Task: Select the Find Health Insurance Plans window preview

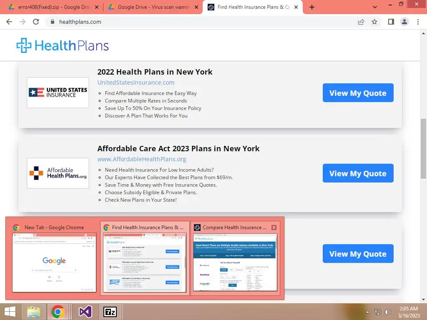Action: coord(145,259)
